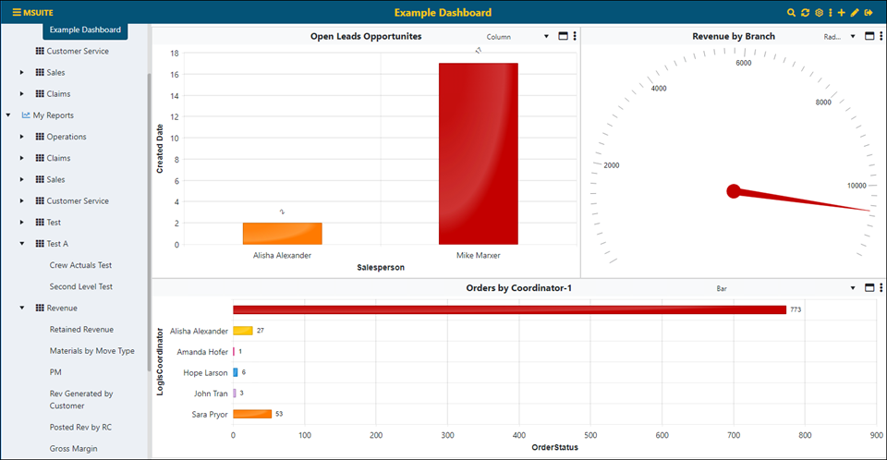Select the Example Dashboard tab
The width and height of the screenshot is (887, 460).
[x=84, y=30]
